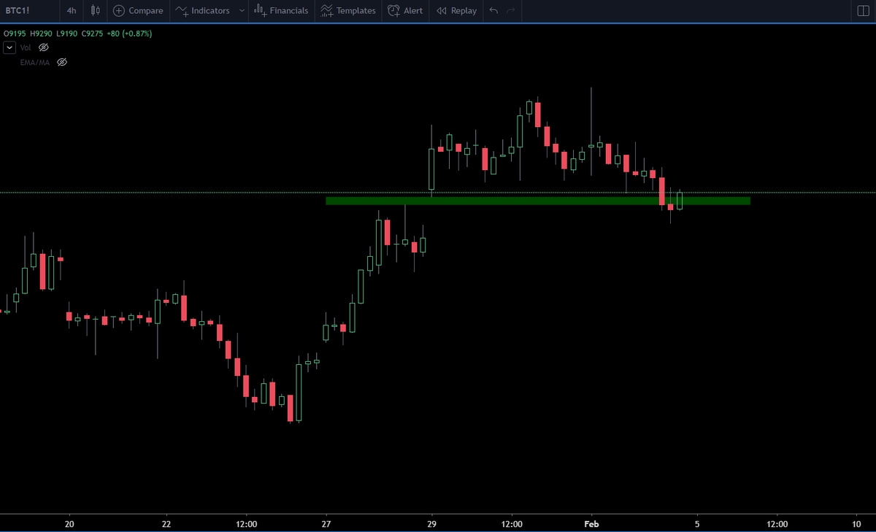Collapse the indicator legend chevron
The image size is (876, 532).
click(9, 47)
